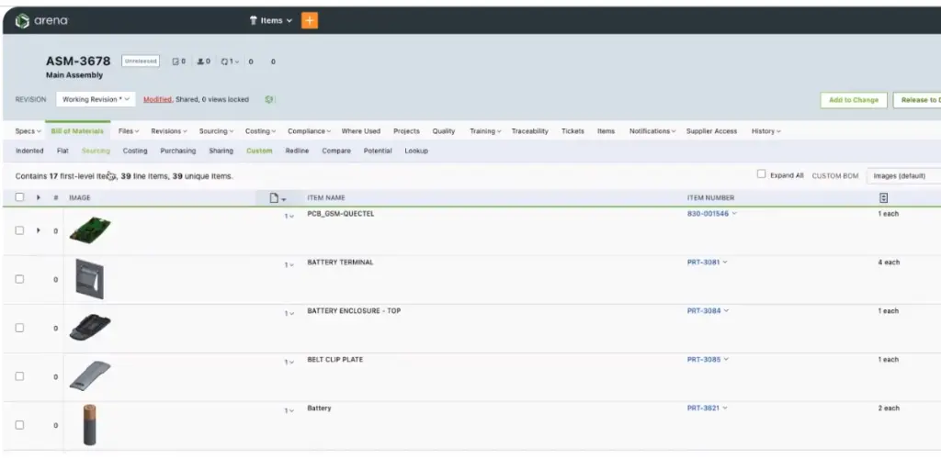
Task: Select the Indented BOM view
Action: tap(29, 151)
